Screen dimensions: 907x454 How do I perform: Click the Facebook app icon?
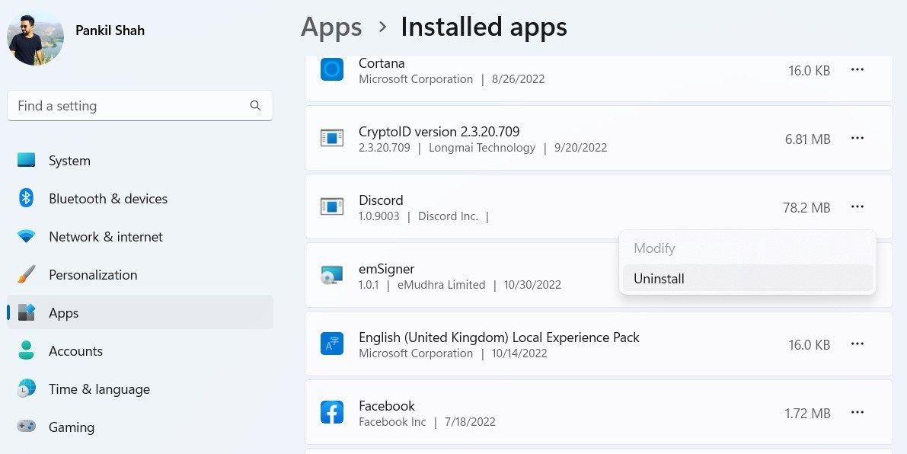(332, 412)
